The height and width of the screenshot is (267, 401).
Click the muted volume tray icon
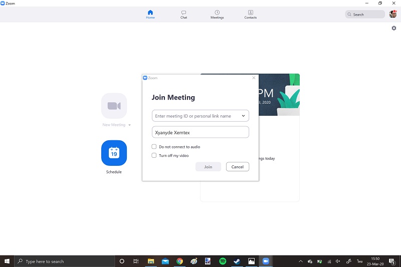[338, 261]
